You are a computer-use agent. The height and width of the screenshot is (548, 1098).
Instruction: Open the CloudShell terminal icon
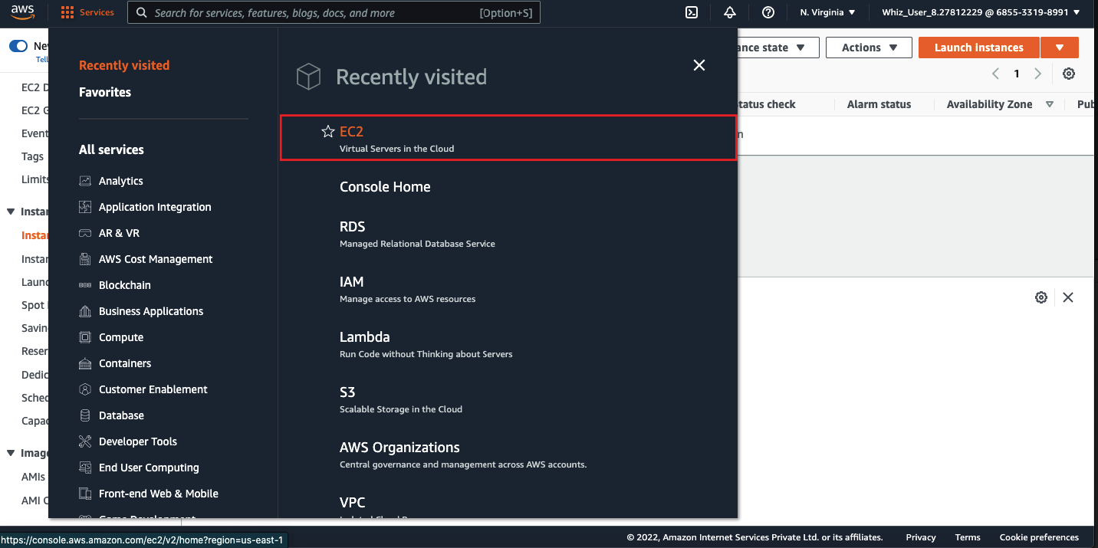click(692, 12)
